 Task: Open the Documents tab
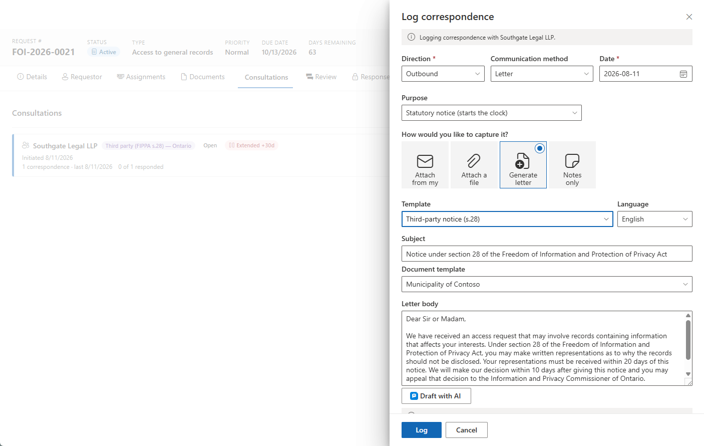coord(203,77)
